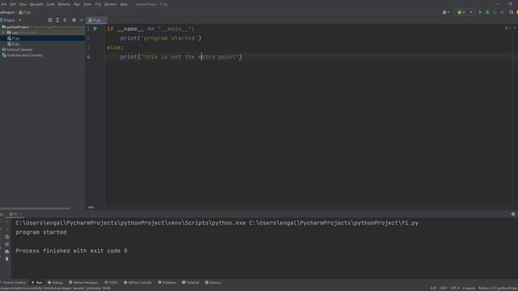Open the Run menu
Image resolution: width=518 pixels, height=291 pixels.
(77, 4)
